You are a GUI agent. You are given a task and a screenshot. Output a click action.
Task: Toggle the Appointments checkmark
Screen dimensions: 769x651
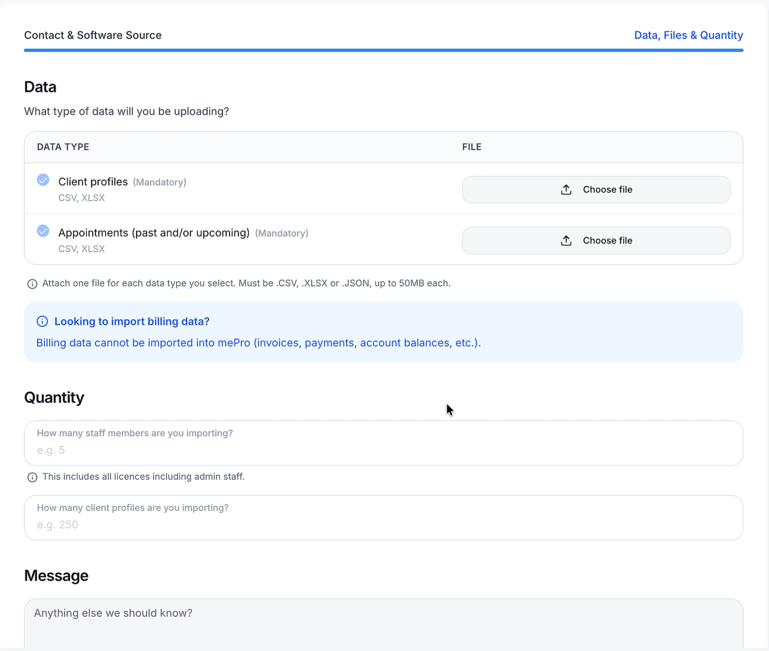[43, 231]
